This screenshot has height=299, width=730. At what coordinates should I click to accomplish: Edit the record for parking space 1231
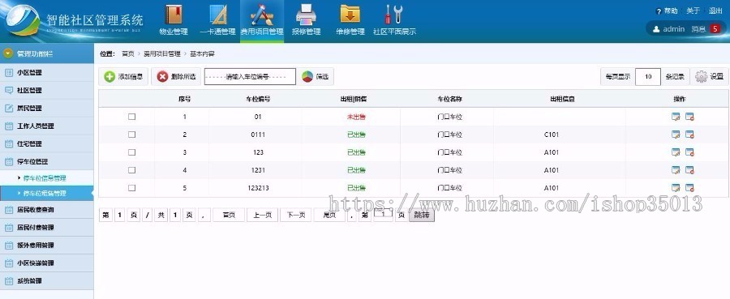[676, 170]
